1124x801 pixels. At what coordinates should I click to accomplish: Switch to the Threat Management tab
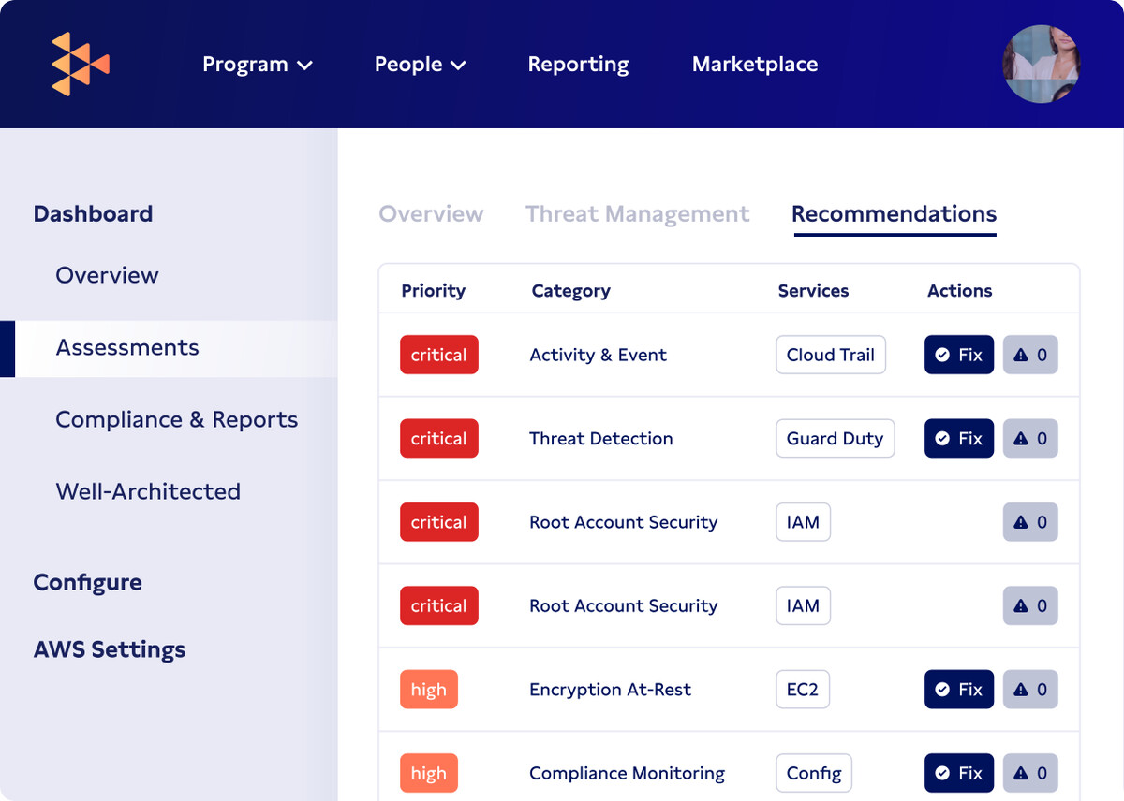click(x=638, y=213)
